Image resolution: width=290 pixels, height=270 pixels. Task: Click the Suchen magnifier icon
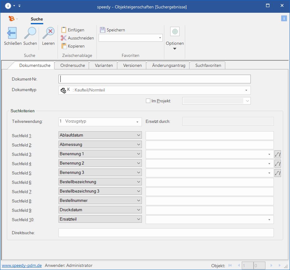coord(30,33)
